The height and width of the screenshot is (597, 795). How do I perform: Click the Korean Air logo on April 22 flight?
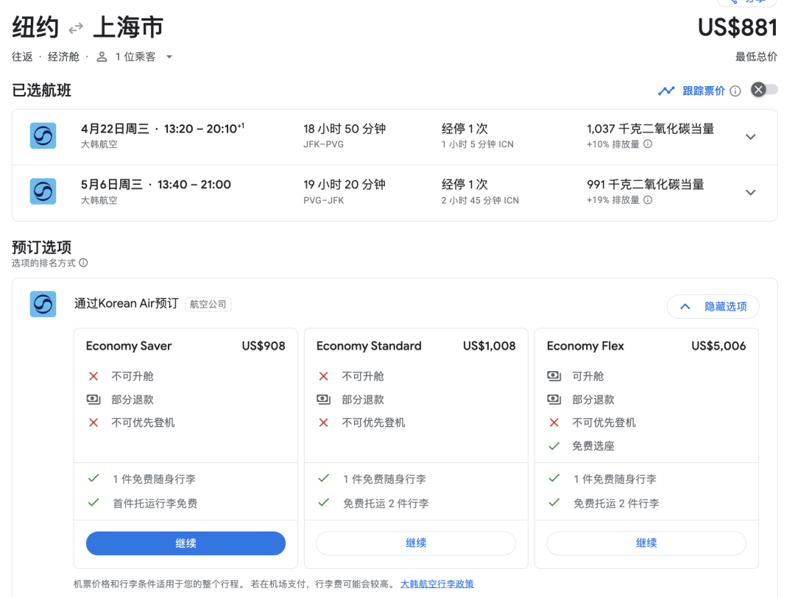point(43,136)
